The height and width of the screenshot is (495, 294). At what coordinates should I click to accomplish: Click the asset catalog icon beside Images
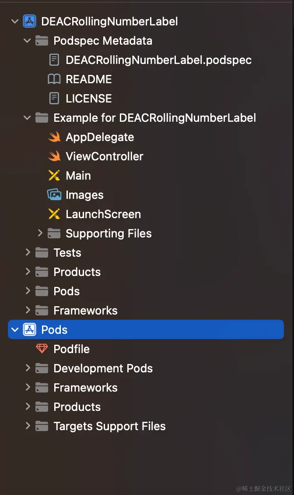54,195
